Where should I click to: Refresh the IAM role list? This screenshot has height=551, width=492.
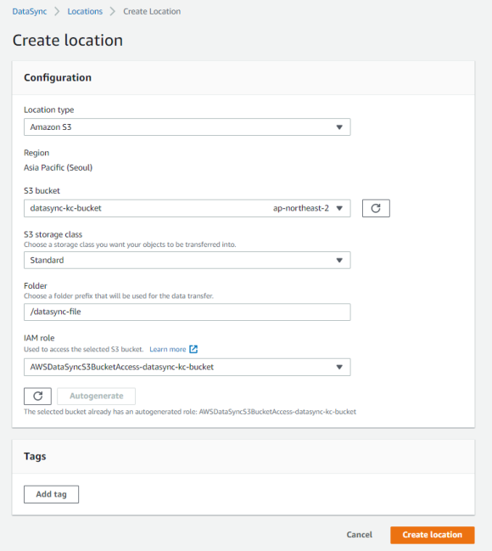pos(37,396)
